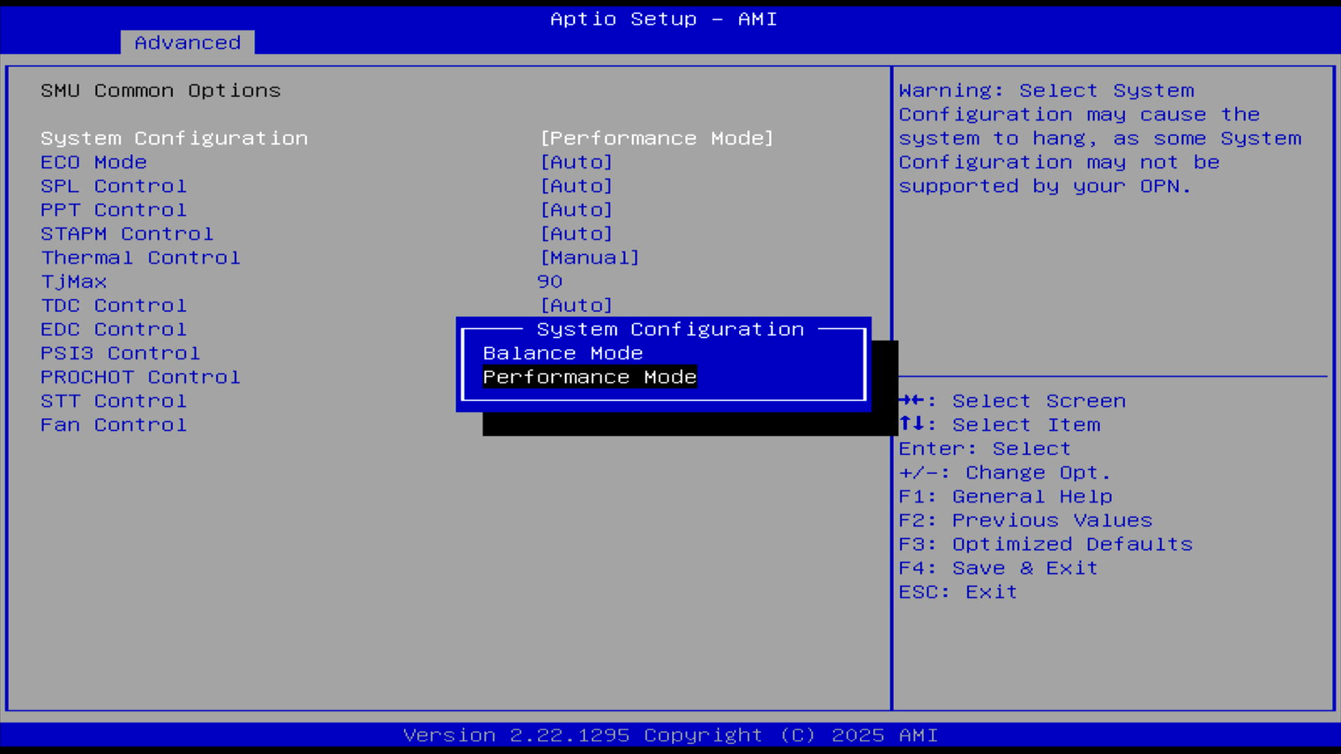The image size is (1341, 754).
Task: Open the Advanced tab
Action: pos(187,43)
